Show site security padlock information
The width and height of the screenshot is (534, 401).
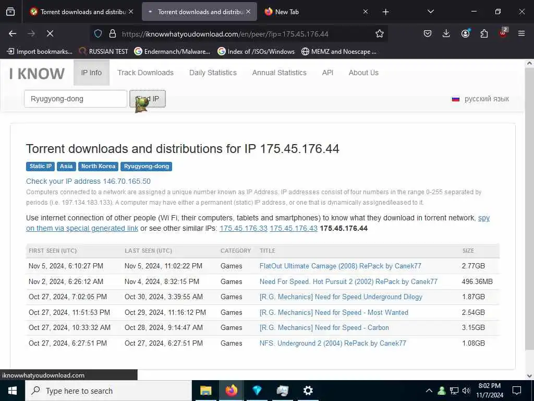[113, 34]
